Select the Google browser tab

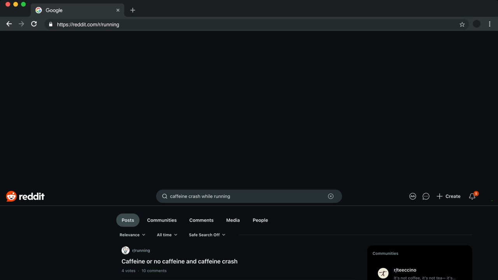point(77,10)
